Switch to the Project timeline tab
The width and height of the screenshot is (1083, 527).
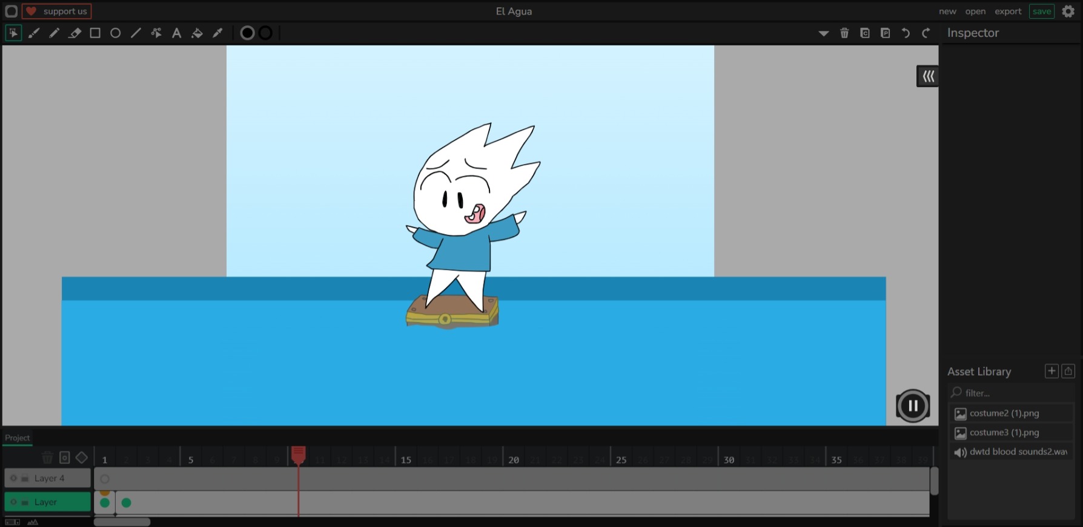coord(18,437)
